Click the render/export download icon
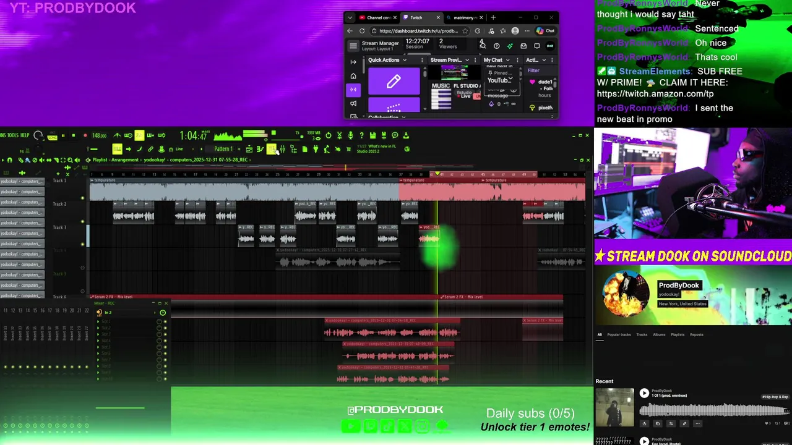This screenshot has width=792, height=445. [406, 135]
